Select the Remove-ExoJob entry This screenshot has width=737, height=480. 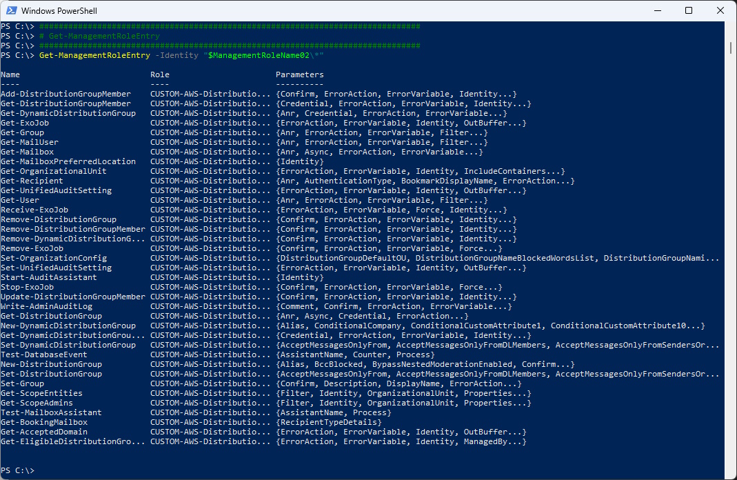32,248
